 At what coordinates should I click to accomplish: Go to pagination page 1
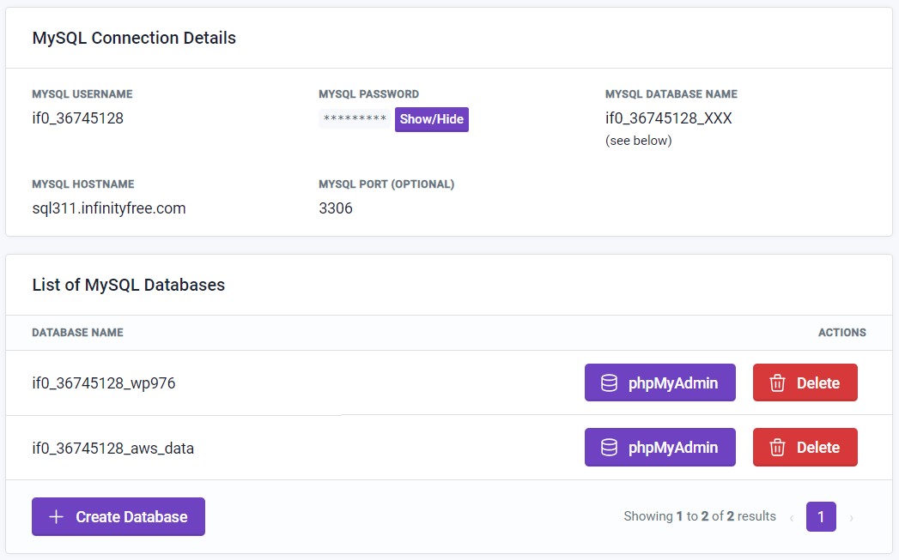click(821, 516)
